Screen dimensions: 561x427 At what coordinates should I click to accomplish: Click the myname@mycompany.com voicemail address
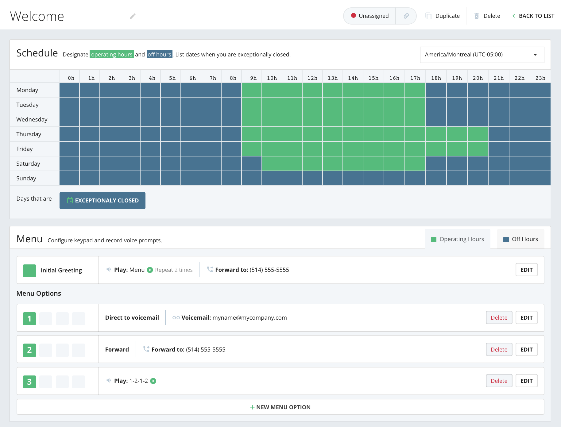250,318
